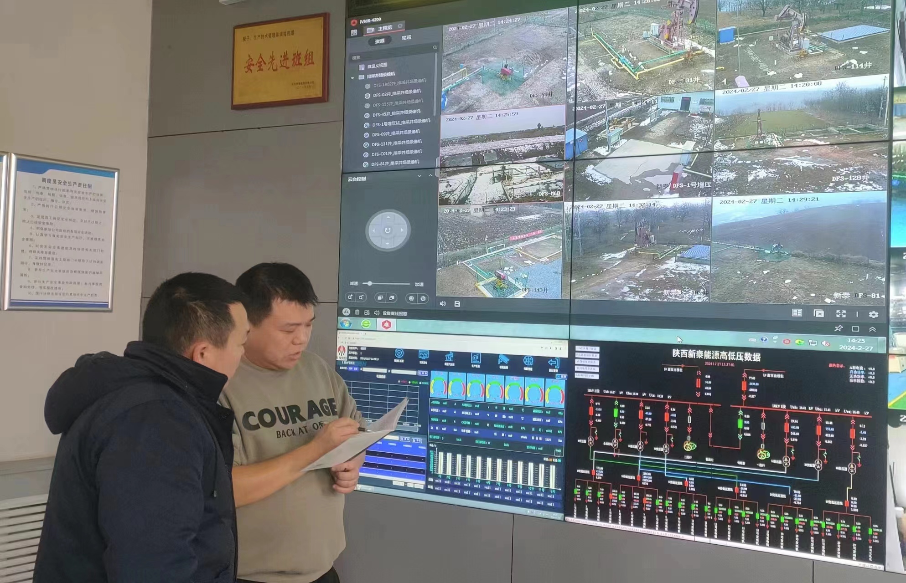Click globe icon in lower-left monitoring app

[528, 361]
